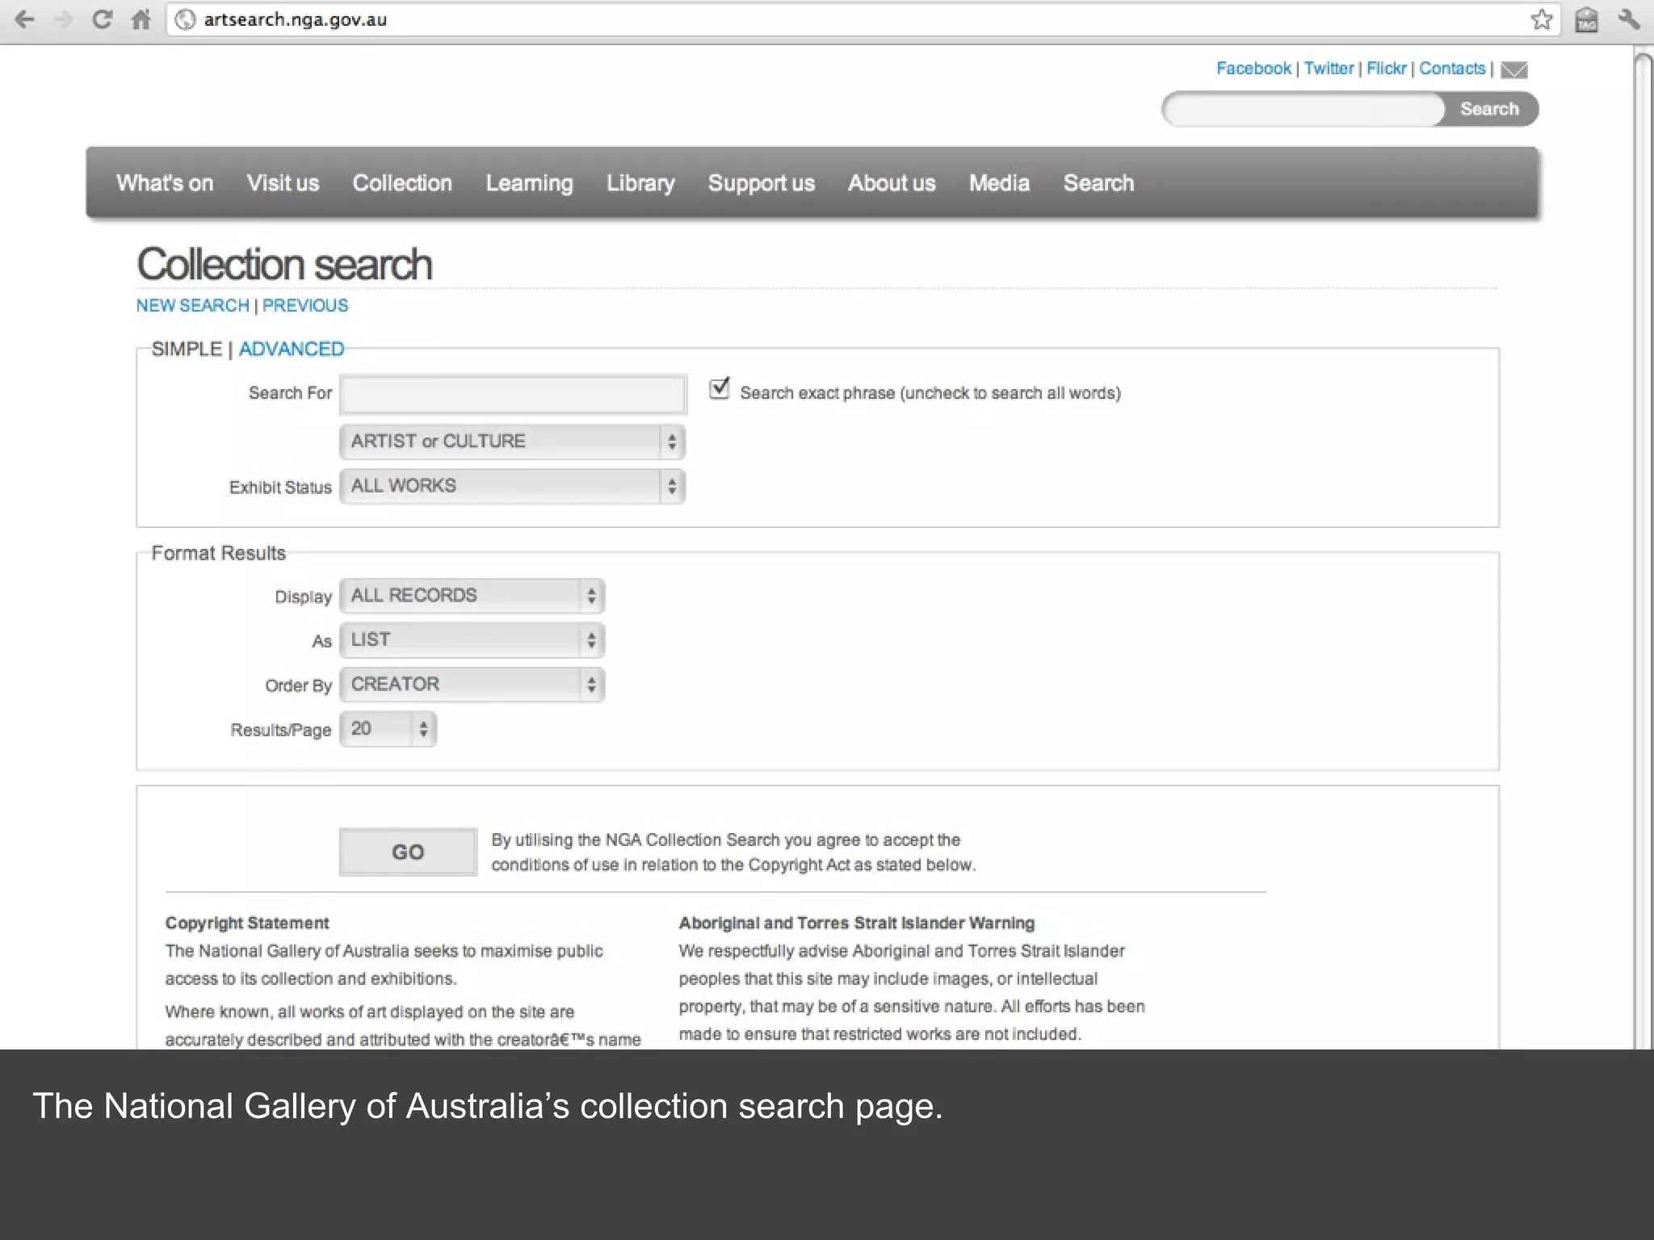1654x1240 pixels.
Task: Click the PREVIOUS link
Action: 305,305
